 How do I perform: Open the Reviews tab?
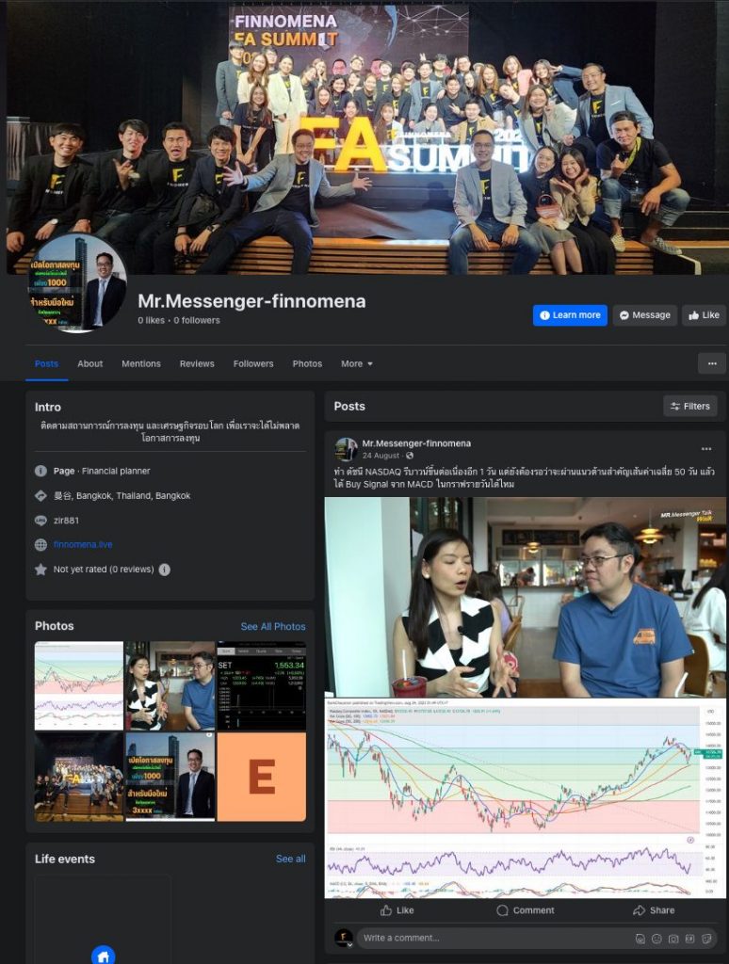click(197, 363)
